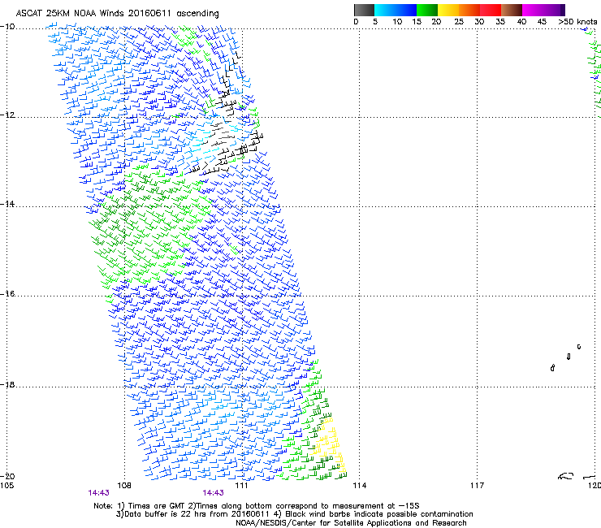Click the orange 25-30 knots legend segment
601x528 pixels.
tap(469, 10)
